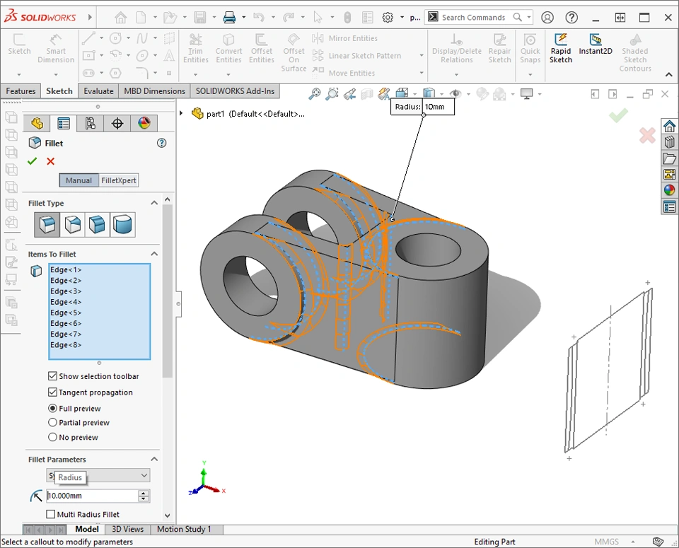The width and height of the screenshot is (679, 548).
Task: Select the Partial preview radio button
Action: pos(52,423)
